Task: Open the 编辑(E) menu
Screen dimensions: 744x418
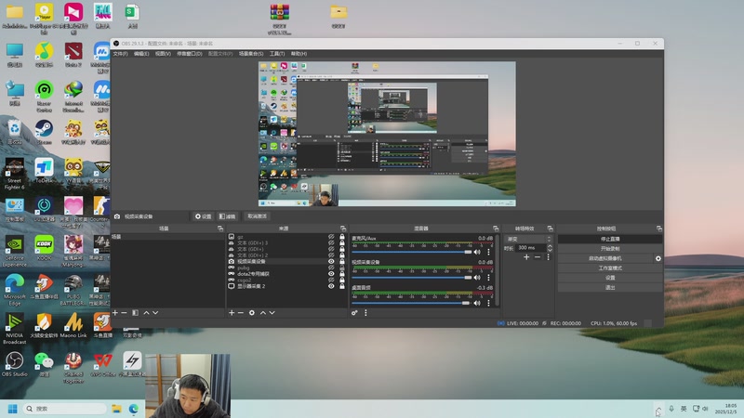Action: 141,54
